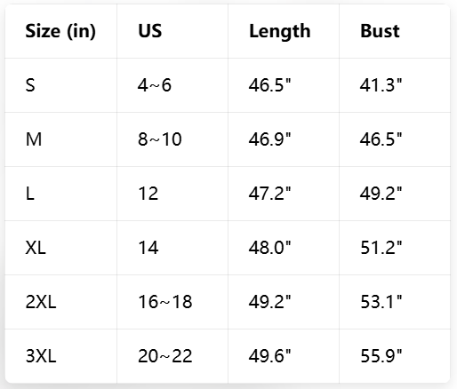Click the US size 16~18 cell

[165, 302]
